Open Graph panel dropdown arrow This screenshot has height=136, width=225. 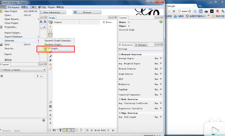(116, 17)
